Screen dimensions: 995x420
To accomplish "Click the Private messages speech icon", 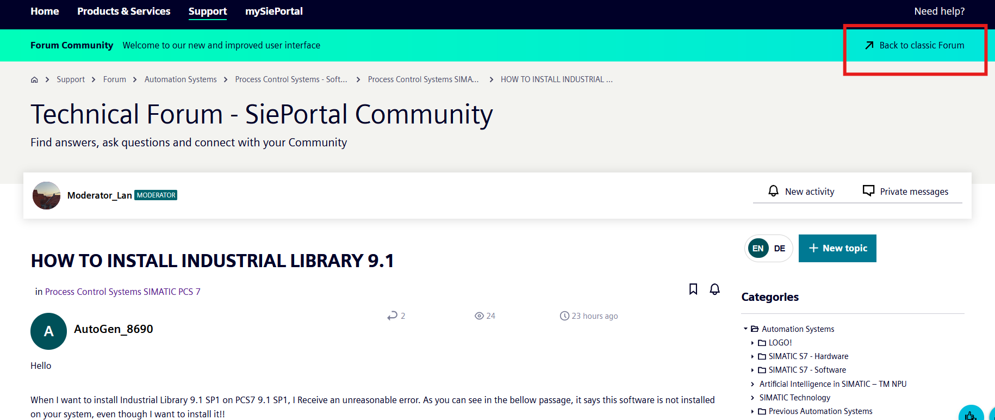I will click(x=869, y=191).
